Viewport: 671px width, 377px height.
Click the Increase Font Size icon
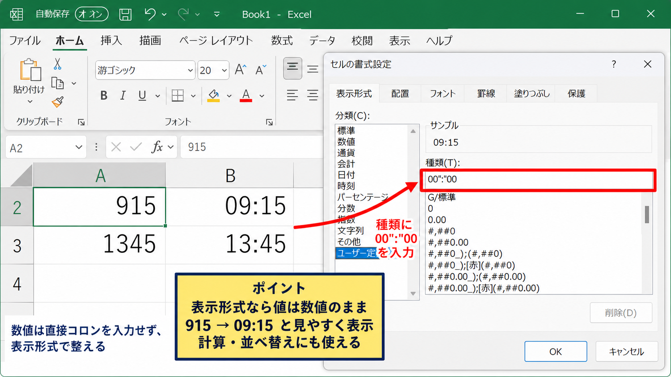click(240, 70)
